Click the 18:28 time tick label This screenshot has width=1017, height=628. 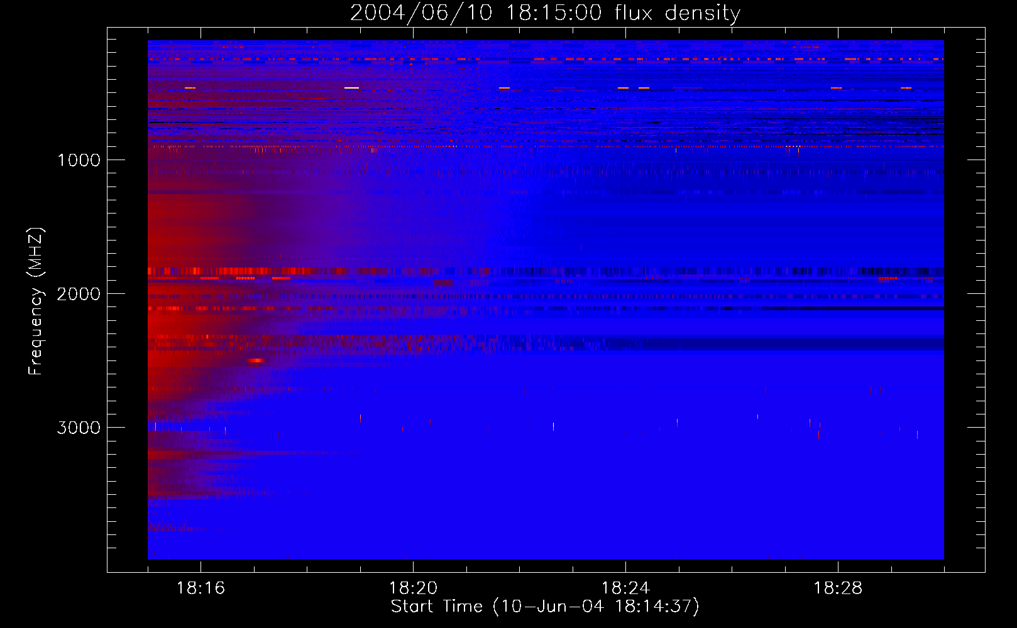coord(838,588)
